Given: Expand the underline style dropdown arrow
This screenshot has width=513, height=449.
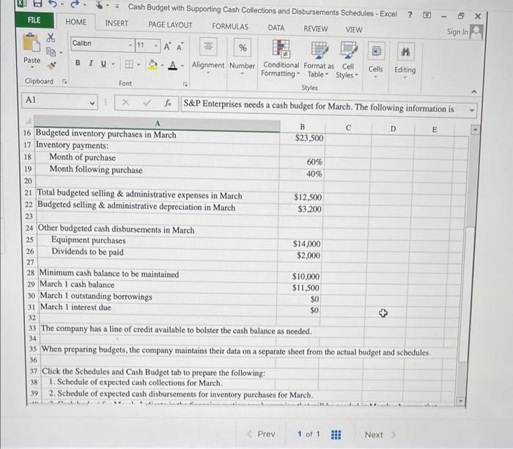Looking at the screenshot, I should point(113,64).
